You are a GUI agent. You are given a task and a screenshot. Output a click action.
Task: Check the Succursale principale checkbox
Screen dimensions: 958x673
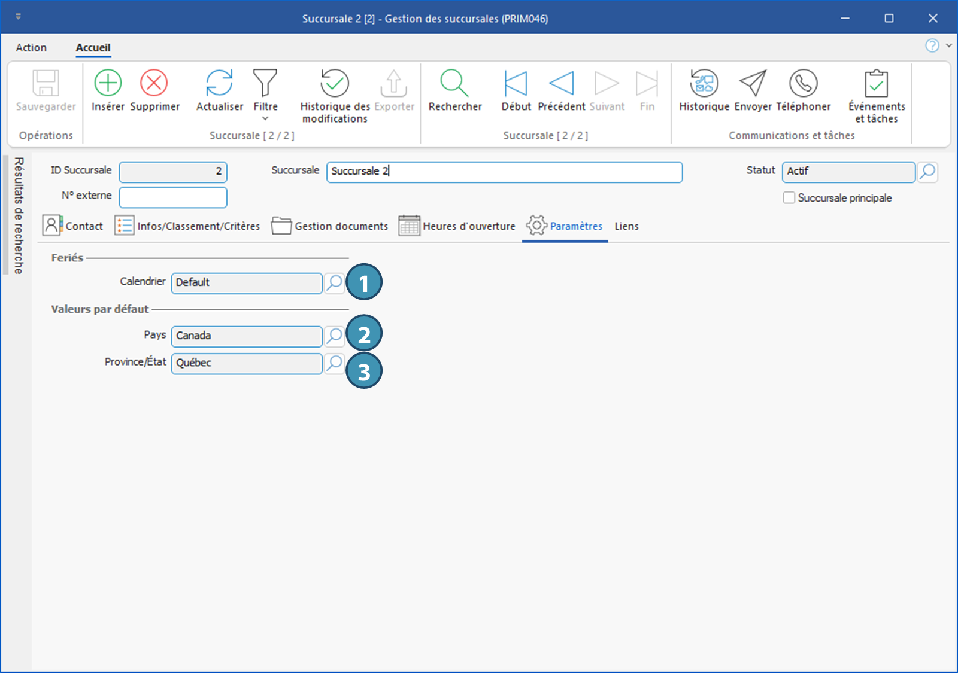(789, 198)
